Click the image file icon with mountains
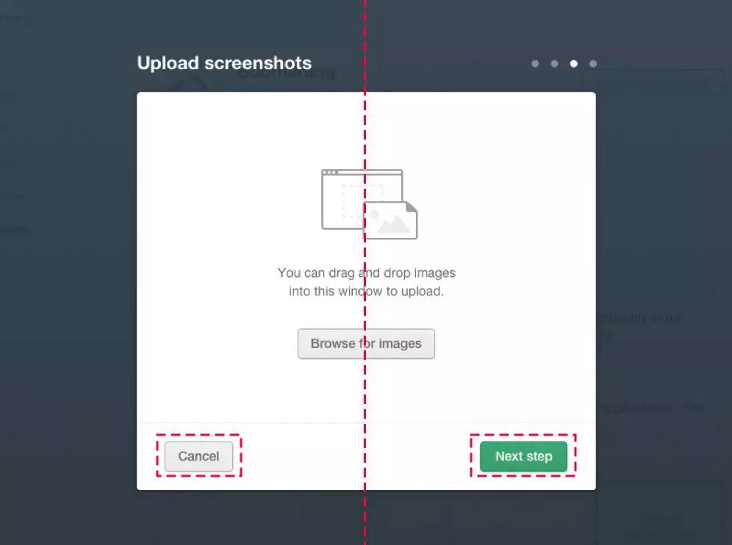 click(x=390, y=220)
